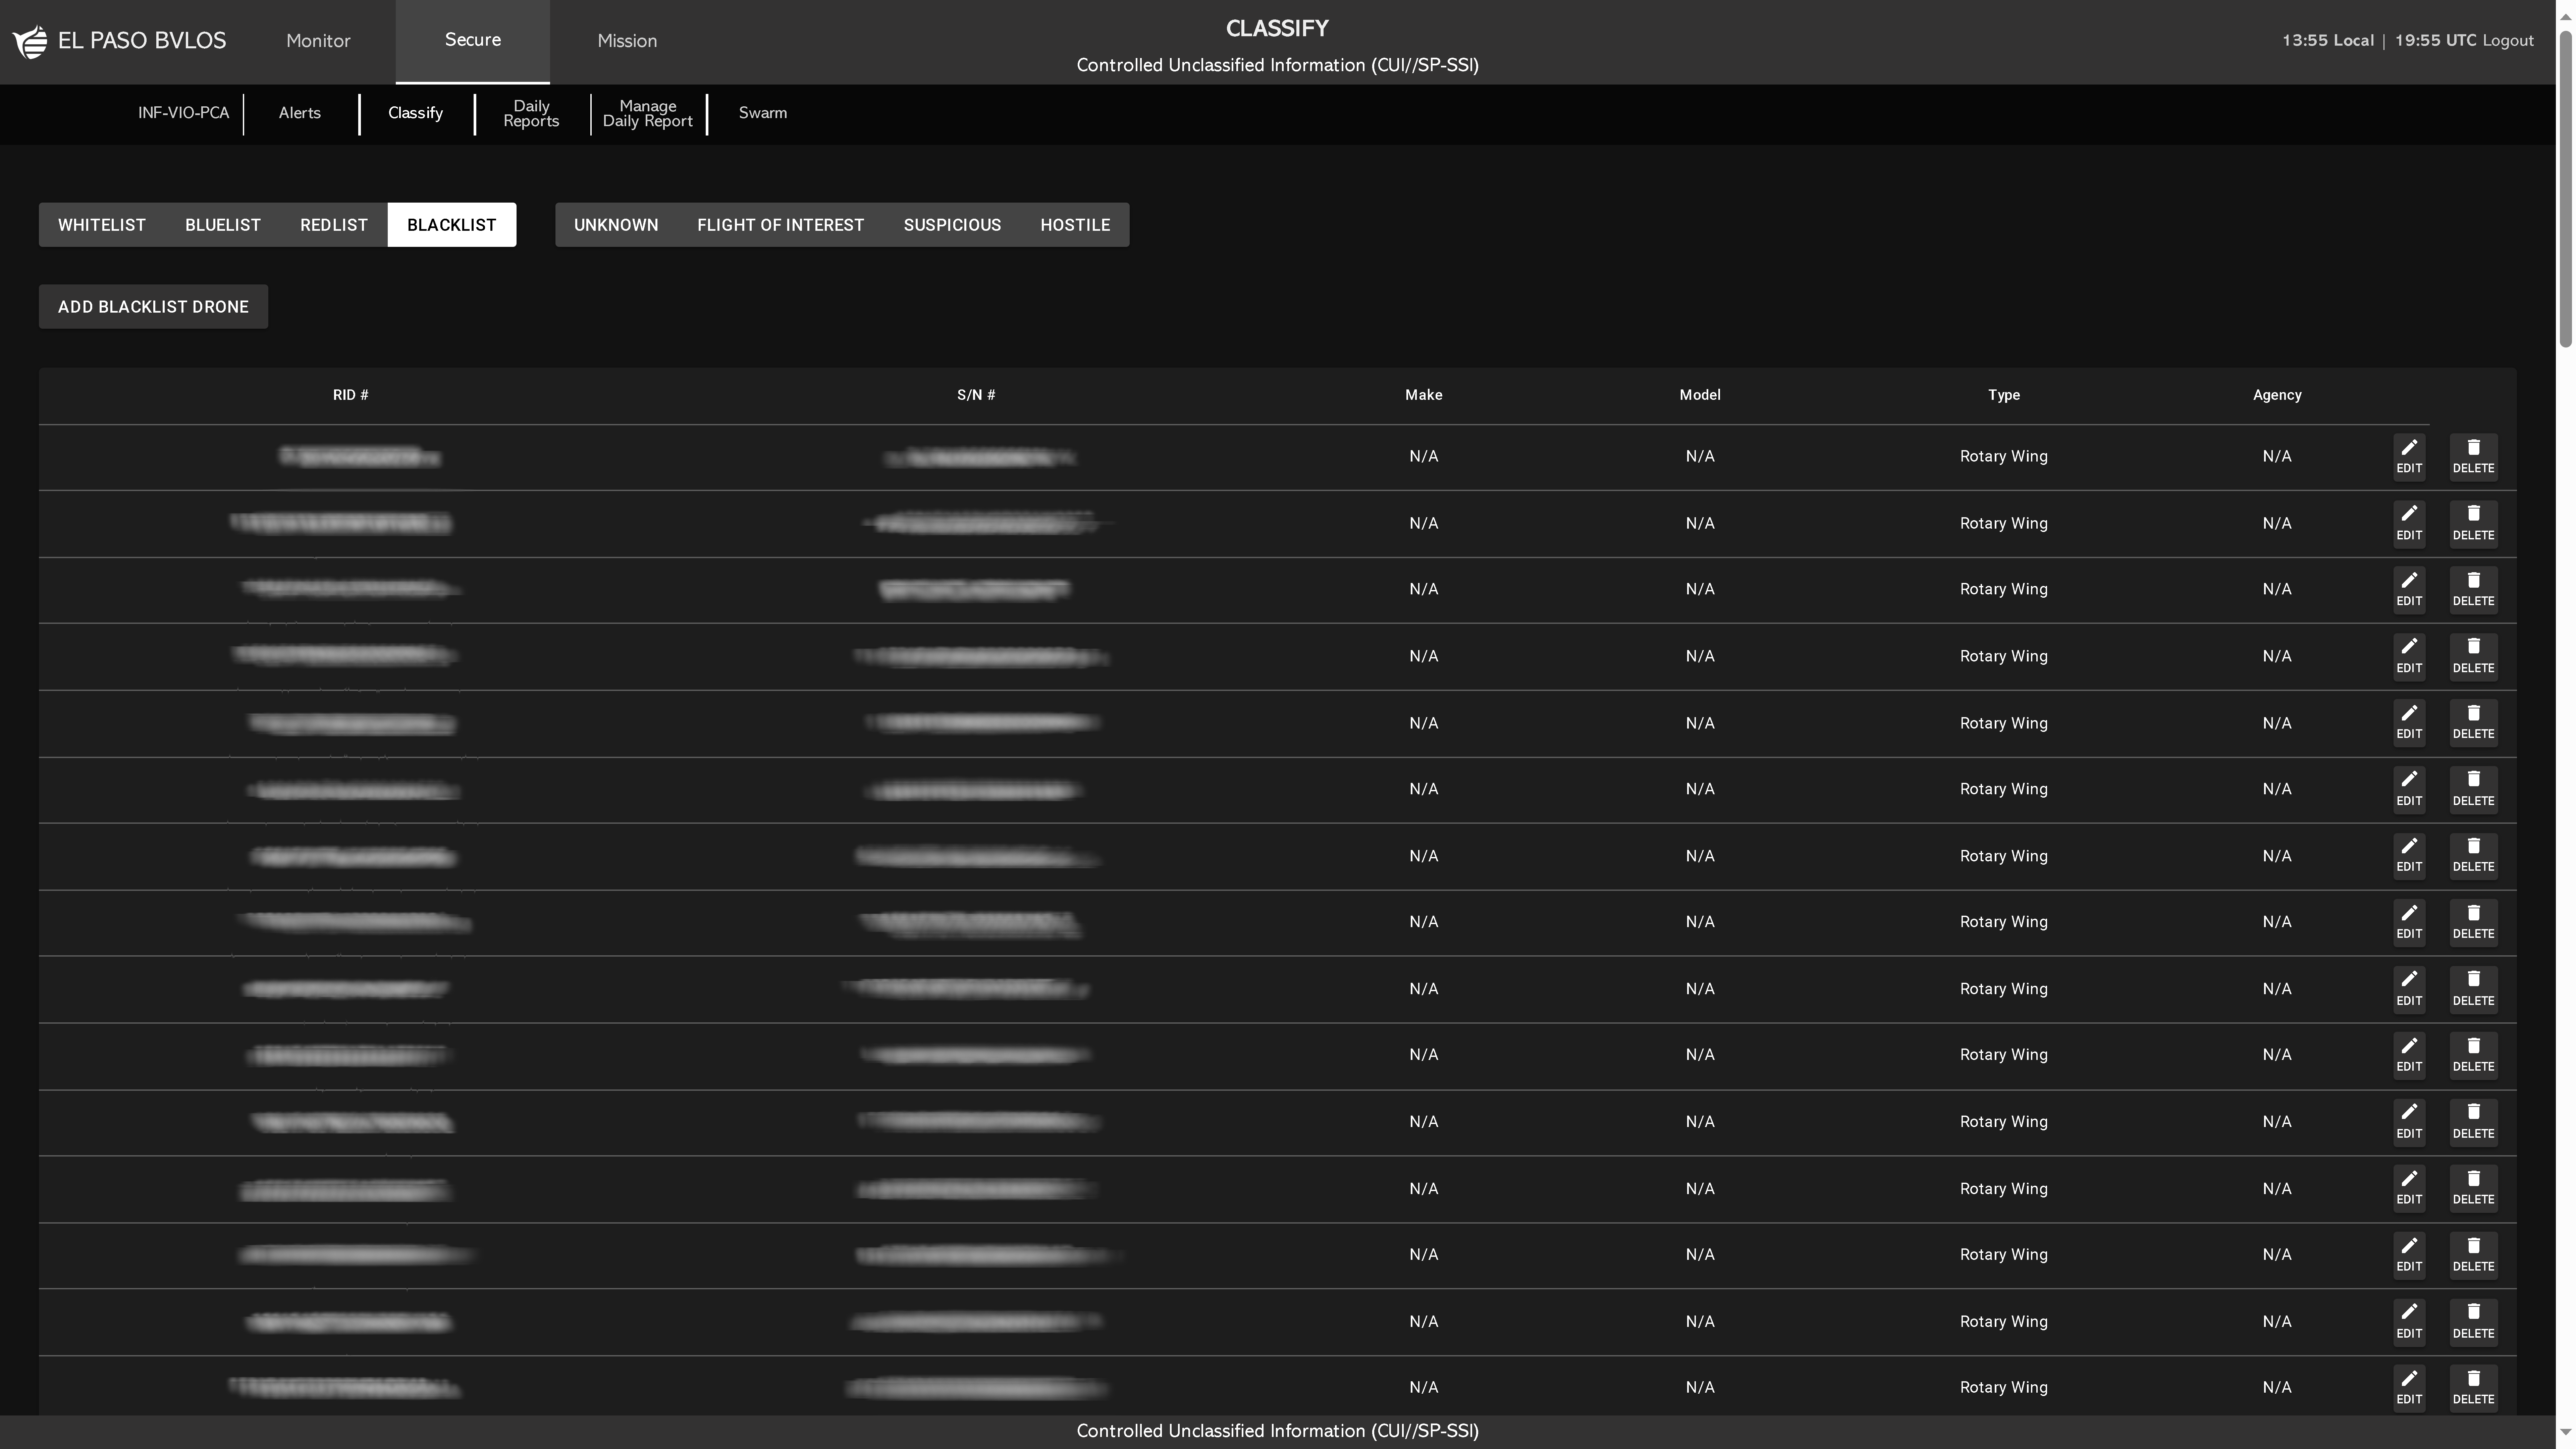
Task: Show the UNKNOWN classification list
Action: pos(616,225)
